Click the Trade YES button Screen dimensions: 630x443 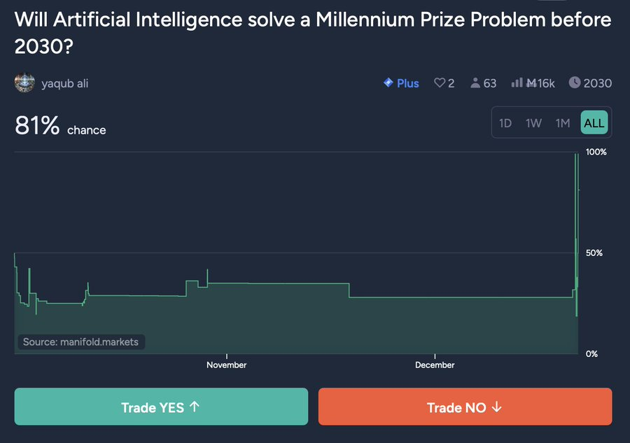[x=161, y=407]
